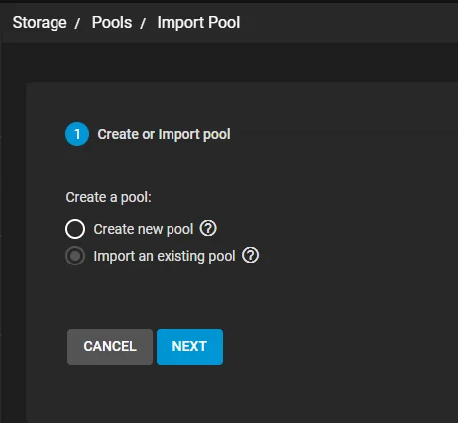Click the NEXT button
This screenshot has height=423, width=458.
(x=189, y=347)
